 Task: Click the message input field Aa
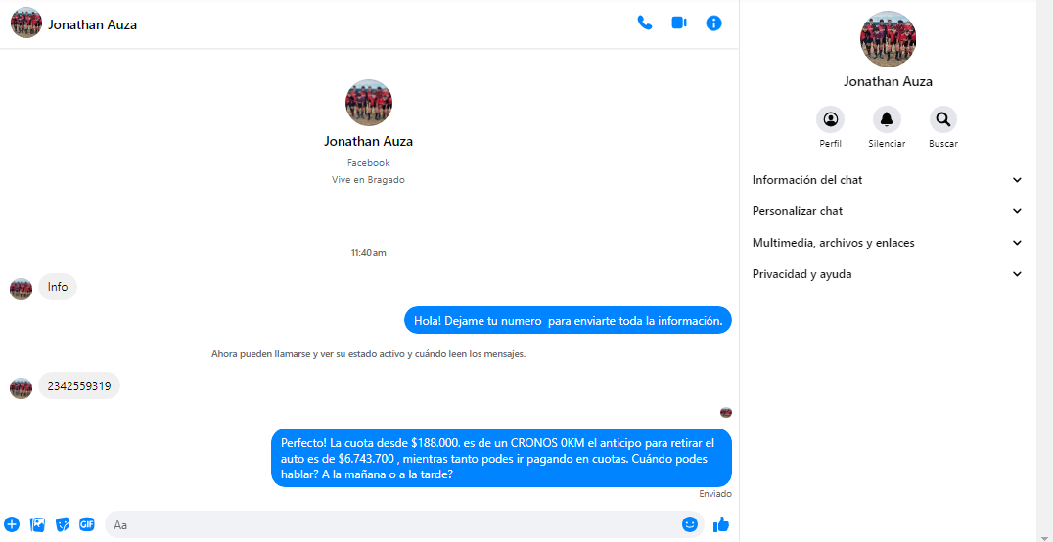(391, 524)
